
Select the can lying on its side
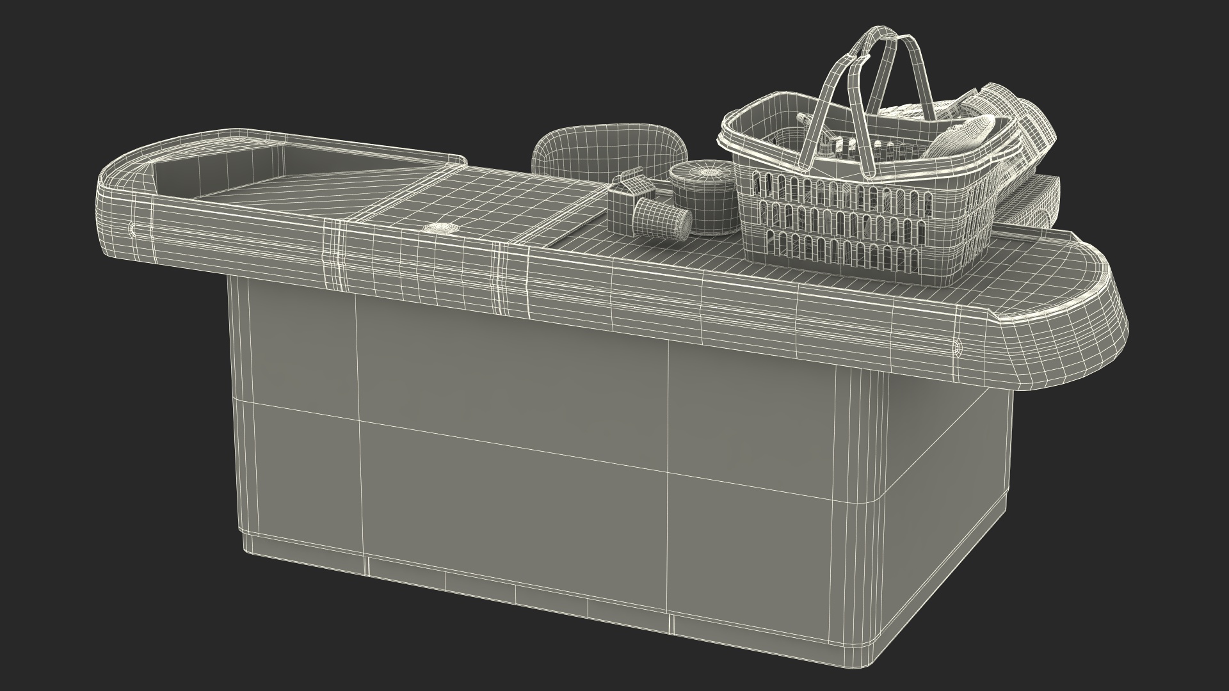[662, 219]
